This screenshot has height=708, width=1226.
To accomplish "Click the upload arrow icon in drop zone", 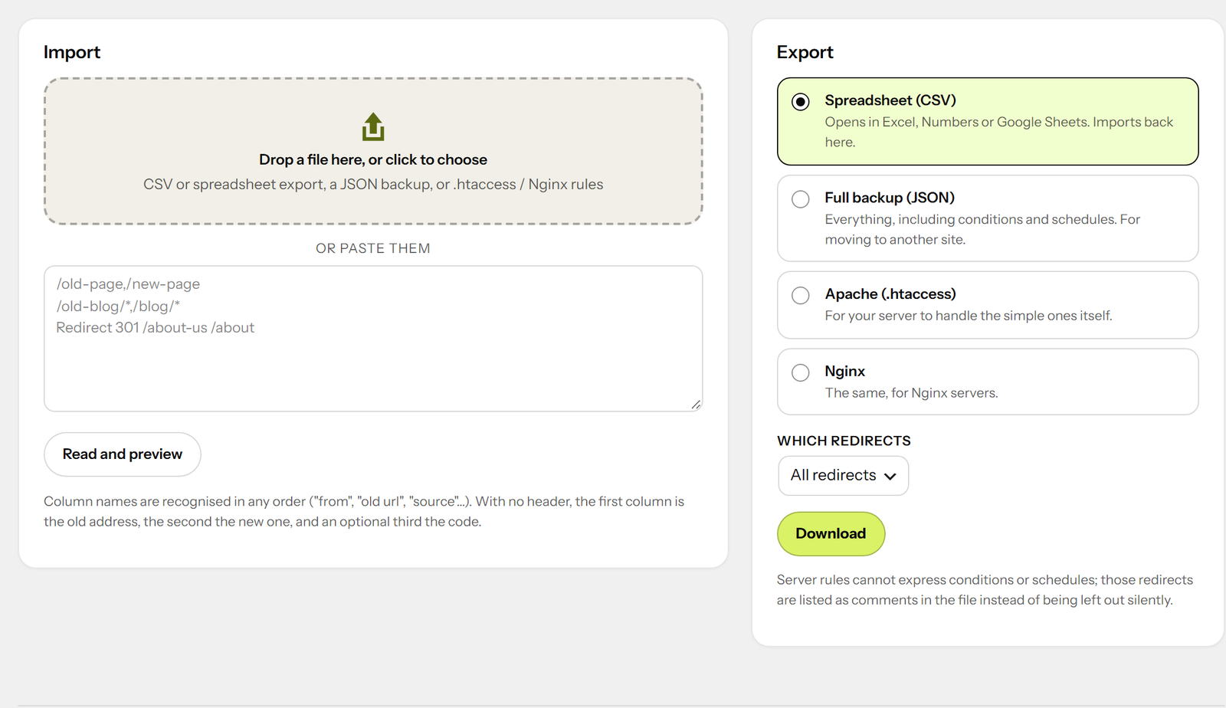I will [373, 127].
